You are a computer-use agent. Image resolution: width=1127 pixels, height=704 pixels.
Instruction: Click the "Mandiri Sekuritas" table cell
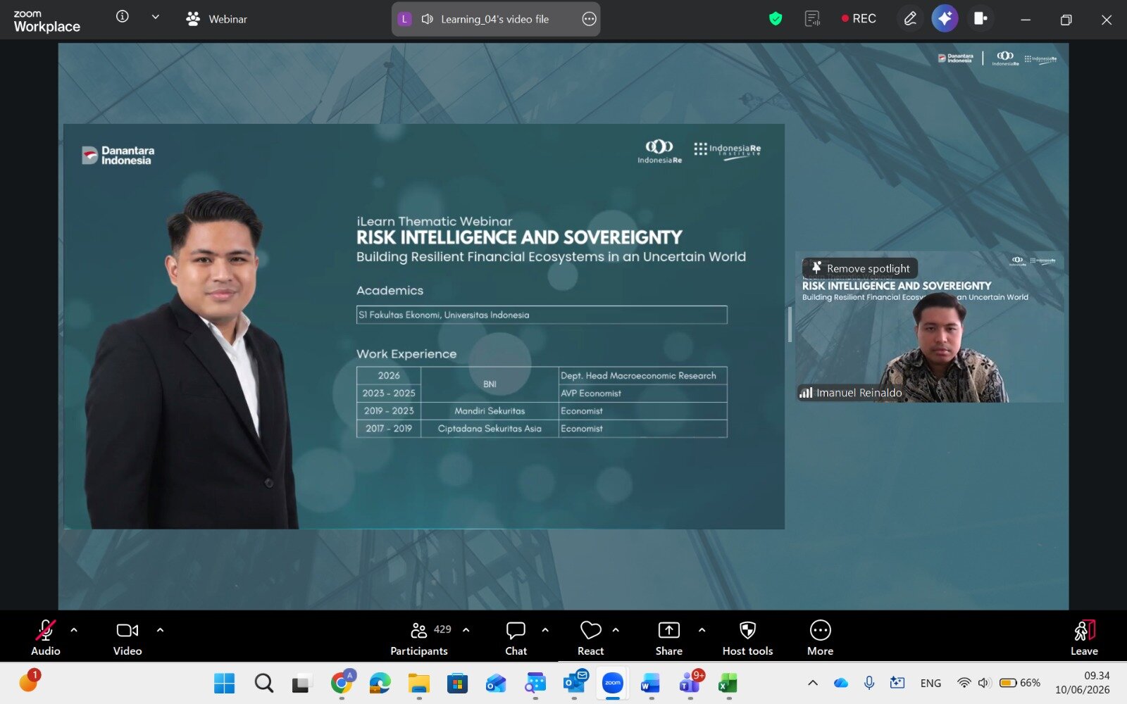point(490,411)
